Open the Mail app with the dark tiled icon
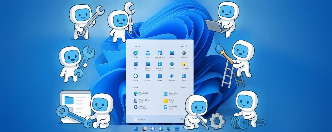 [x=136, y=65]
